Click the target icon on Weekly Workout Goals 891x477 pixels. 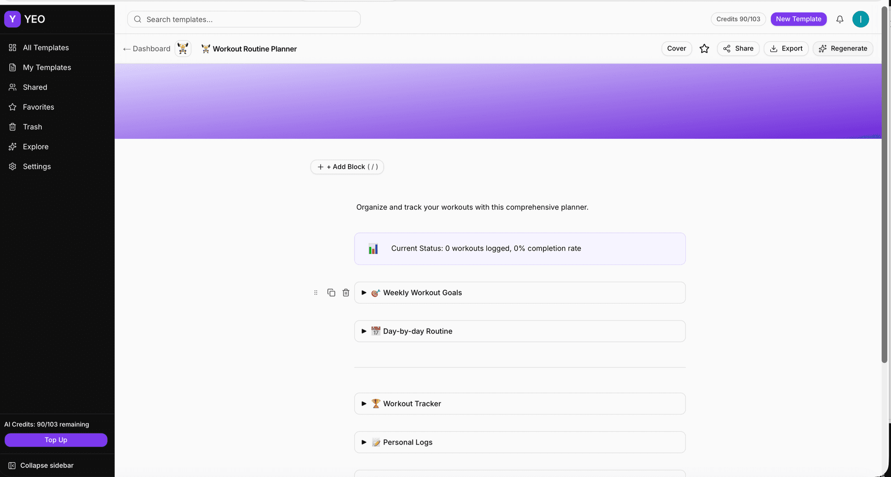376,293
